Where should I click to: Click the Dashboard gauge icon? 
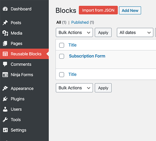[x=5, y=9]
